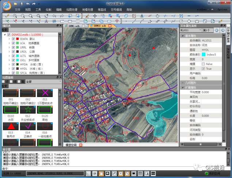
Task: Pick the 正确点 checkmark symbol 014
Action: pos(27,126)
